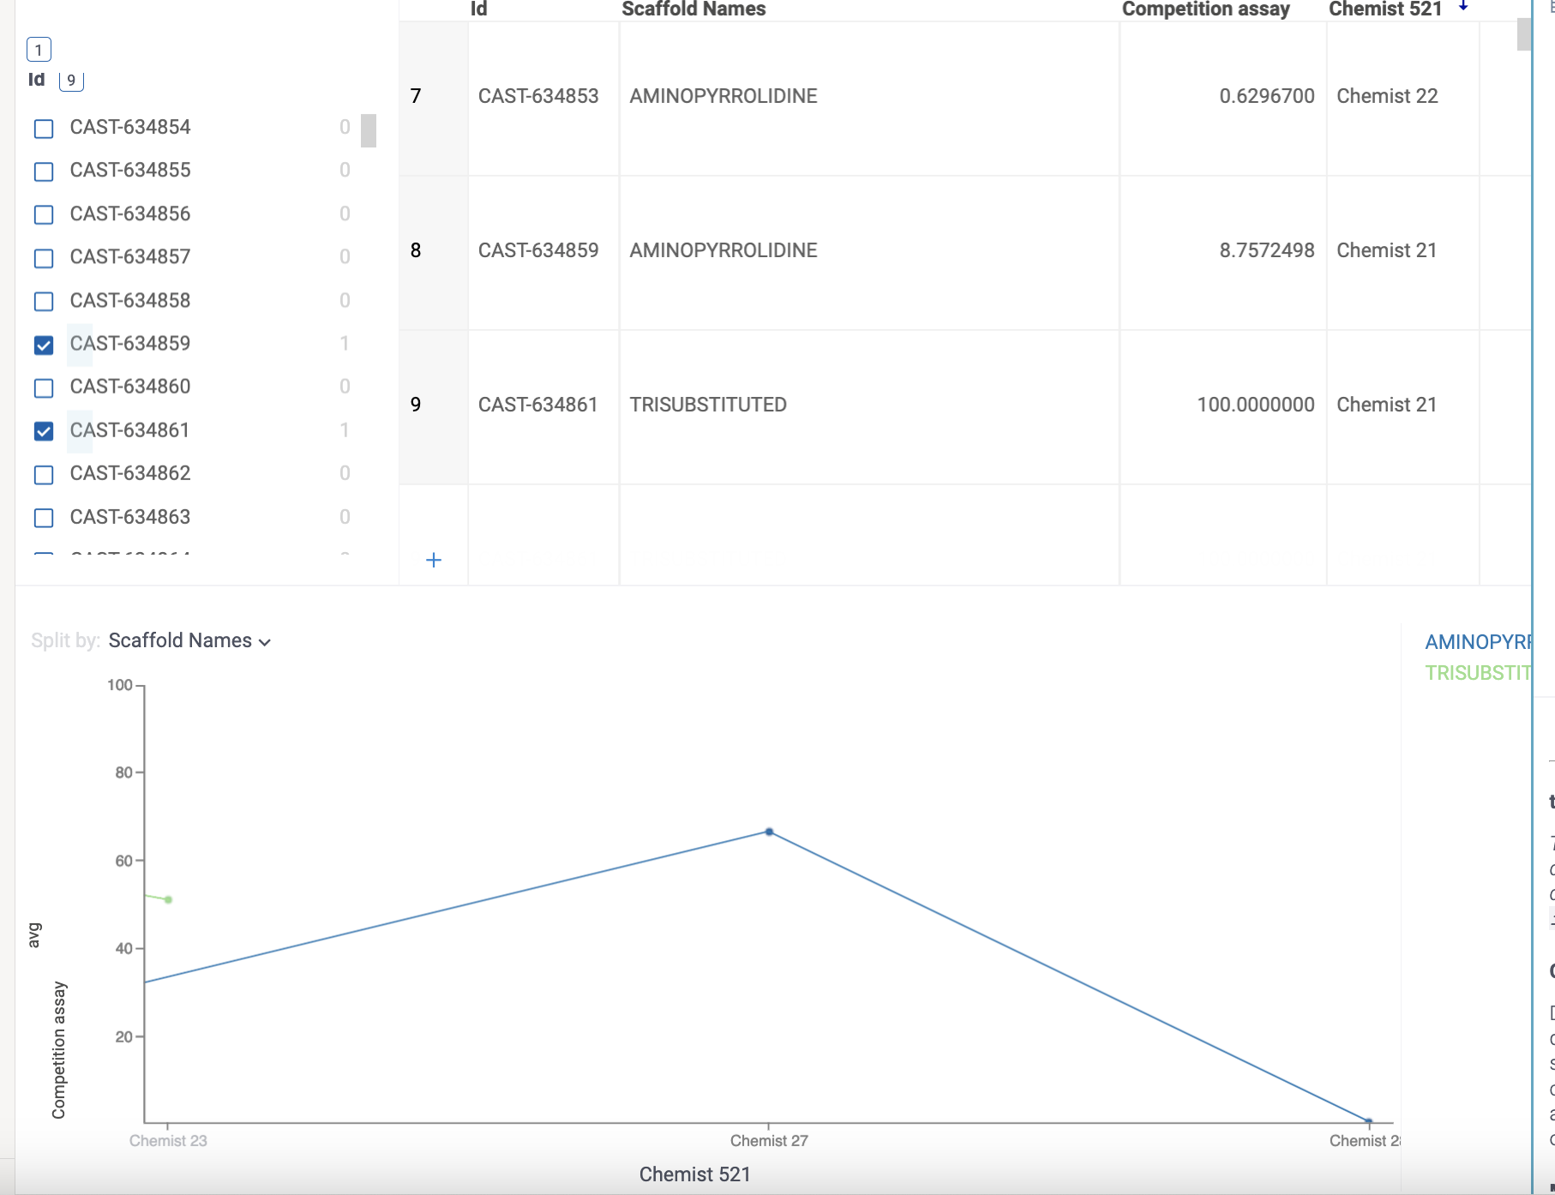Click the green data point near Chemist 23
Image resolution: width=1555 pixels, height=1195 pixels.
pos(168,899)
